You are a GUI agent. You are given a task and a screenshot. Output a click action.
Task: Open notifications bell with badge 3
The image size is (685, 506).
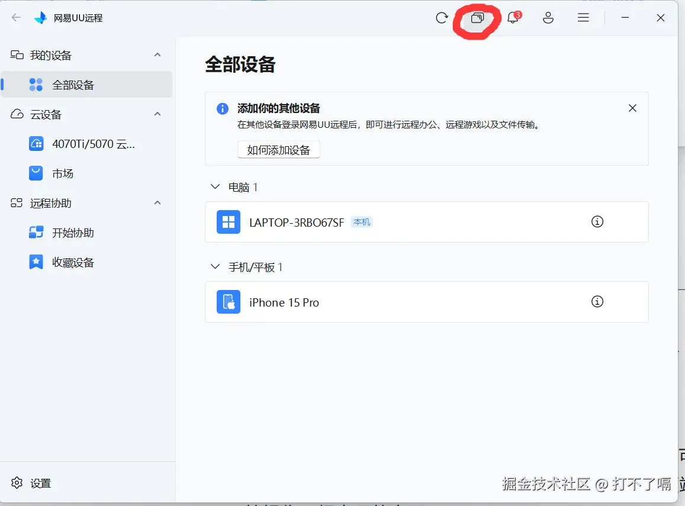[513, 18]
